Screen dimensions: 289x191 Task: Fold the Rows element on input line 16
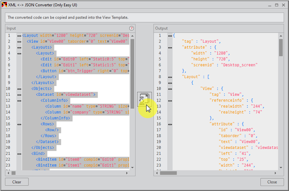tap(19, 124)
